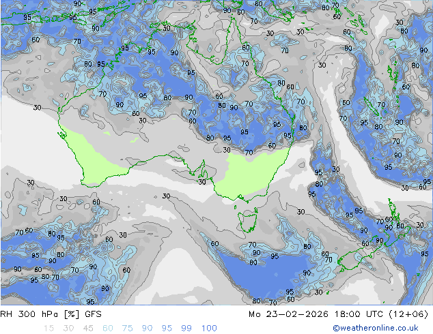
Task: Select legend value 45 in color scale
Action: tap(88, 329)
